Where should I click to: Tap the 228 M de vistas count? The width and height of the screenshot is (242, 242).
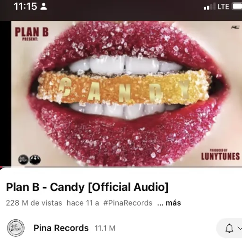click(x=34, y=203)
